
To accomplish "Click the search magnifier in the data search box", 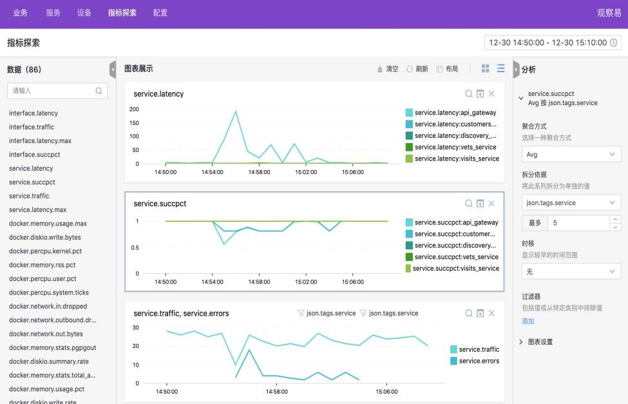I will (99, 91).
